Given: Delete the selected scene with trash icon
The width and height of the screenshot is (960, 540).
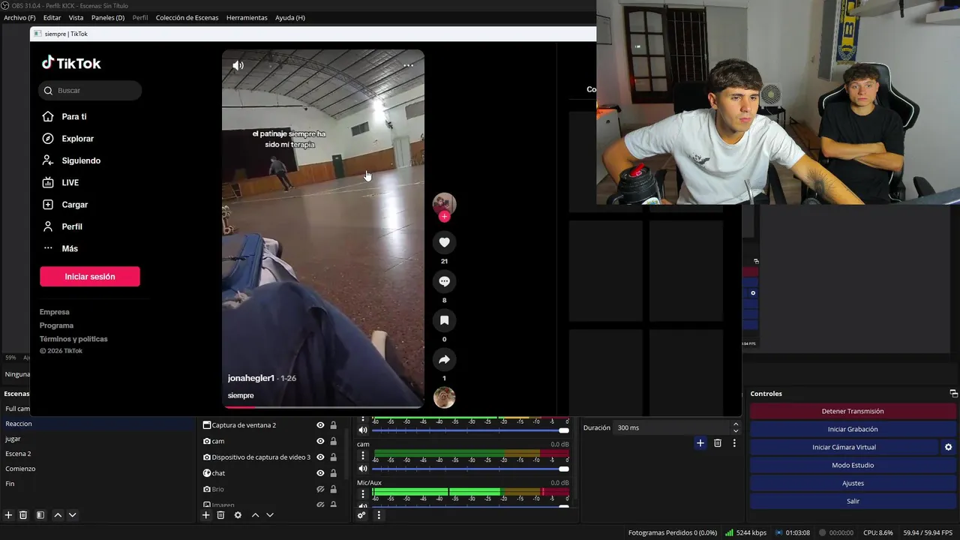Looking at the screenshot, I should pyautogui.click(x=23, y=515).
